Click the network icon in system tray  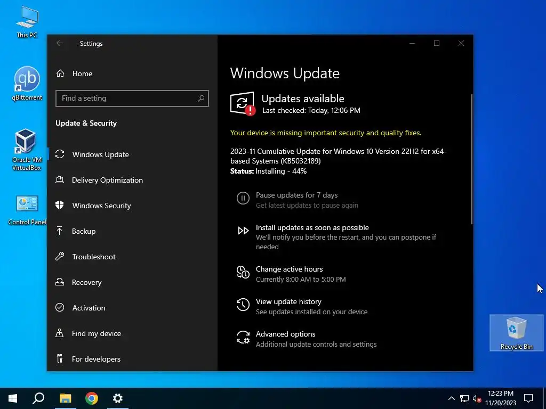[464, 398]
